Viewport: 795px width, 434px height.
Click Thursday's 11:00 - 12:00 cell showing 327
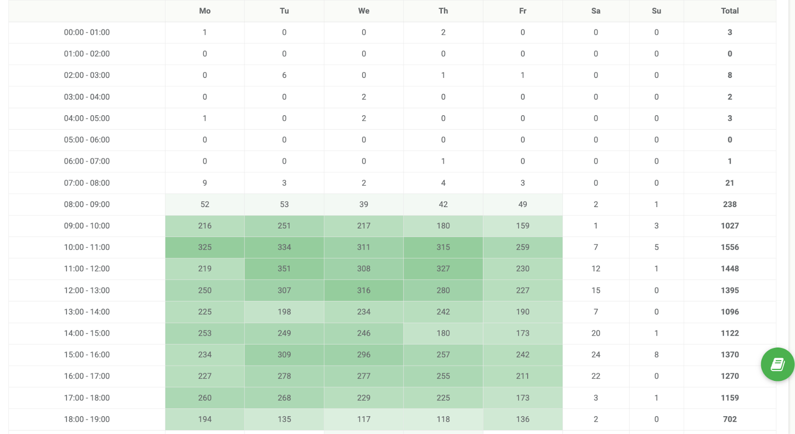[x=443, y=269]
